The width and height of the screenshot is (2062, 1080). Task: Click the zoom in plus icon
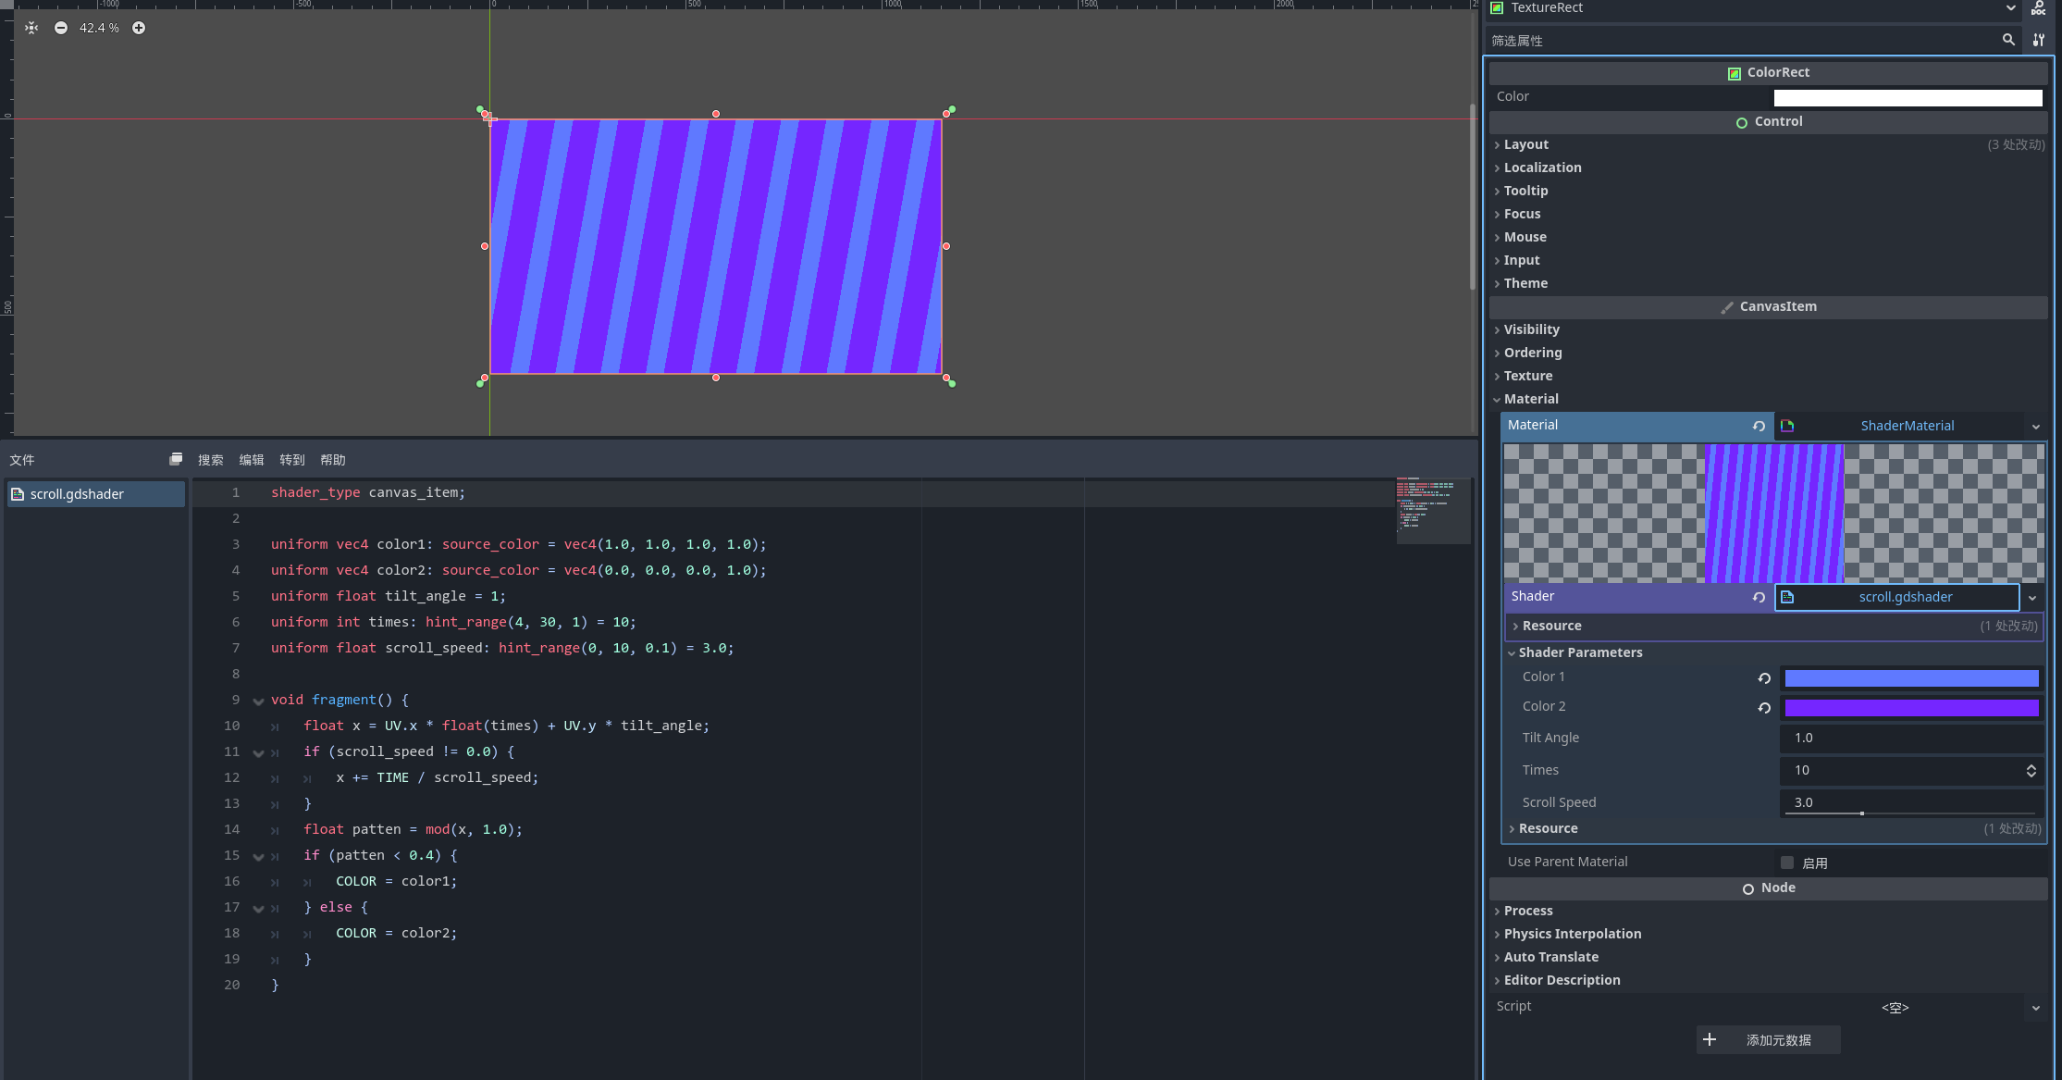(x=139, y=28)
